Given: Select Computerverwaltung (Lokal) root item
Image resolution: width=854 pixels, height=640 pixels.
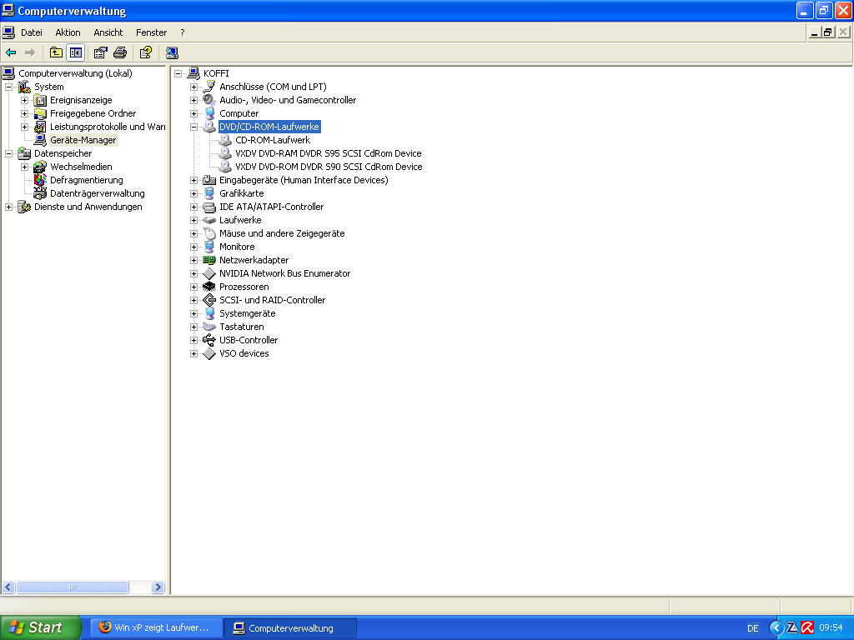Looking at the screenshot, I should (75, 73).
